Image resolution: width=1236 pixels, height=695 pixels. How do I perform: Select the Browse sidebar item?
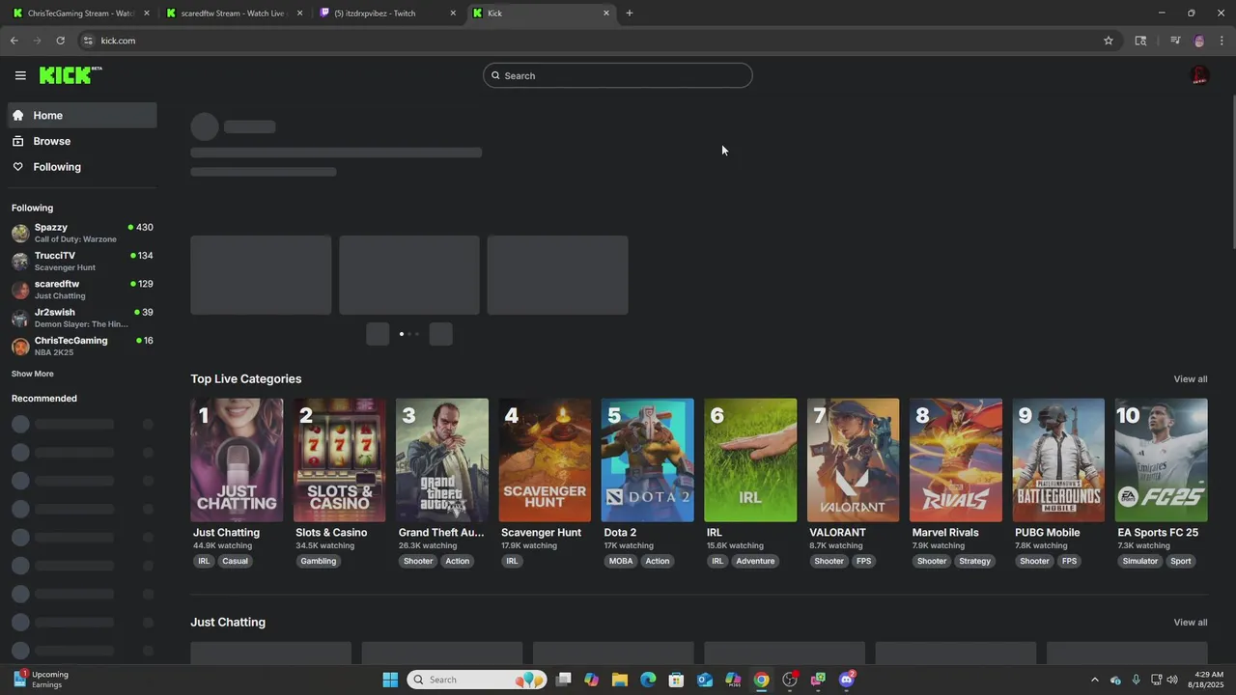[x=82, y=141]
